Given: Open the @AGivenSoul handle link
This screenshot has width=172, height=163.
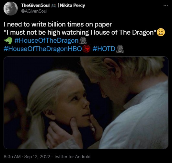Looking at the screenshot, I should (x=34, y=11).
